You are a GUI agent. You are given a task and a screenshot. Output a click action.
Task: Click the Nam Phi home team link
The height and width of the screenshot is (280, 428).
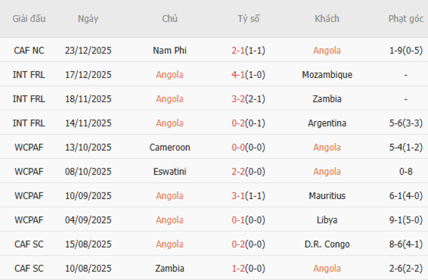[x=169, y=50]
